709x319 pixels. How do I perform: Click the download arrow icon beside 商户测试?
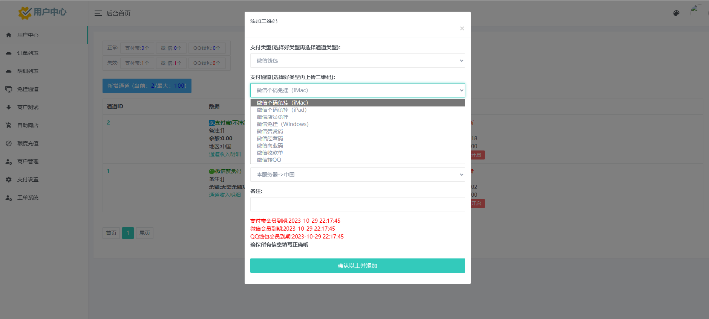[9, 107]
